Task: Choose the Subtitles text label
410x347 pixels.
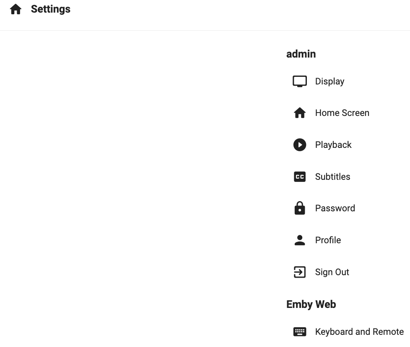Action: [332, 177]
